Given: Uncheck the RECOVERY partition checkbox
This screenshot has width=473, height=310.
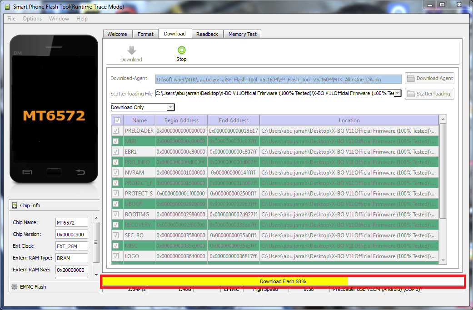Looking at the screenshot, I should (x=115, y=225).
